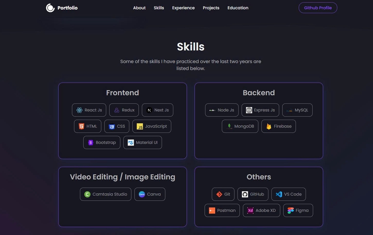
Task: Click the Bootstrap purple B icon
Action: (91, 143)
